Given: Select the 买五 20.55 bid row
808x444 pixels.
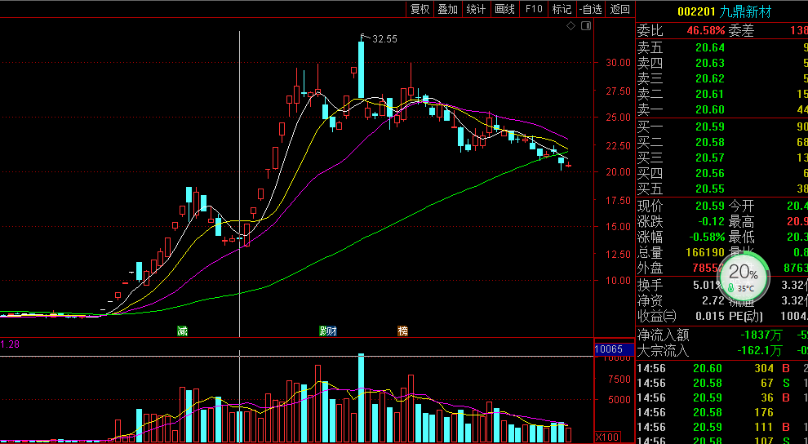Looking at the screenshot, I should 722,189.
